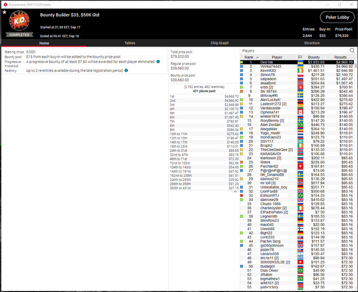The image size is (358, 292).
Task: Click the Argentina flag next to canario508
Action: point(300,254)
